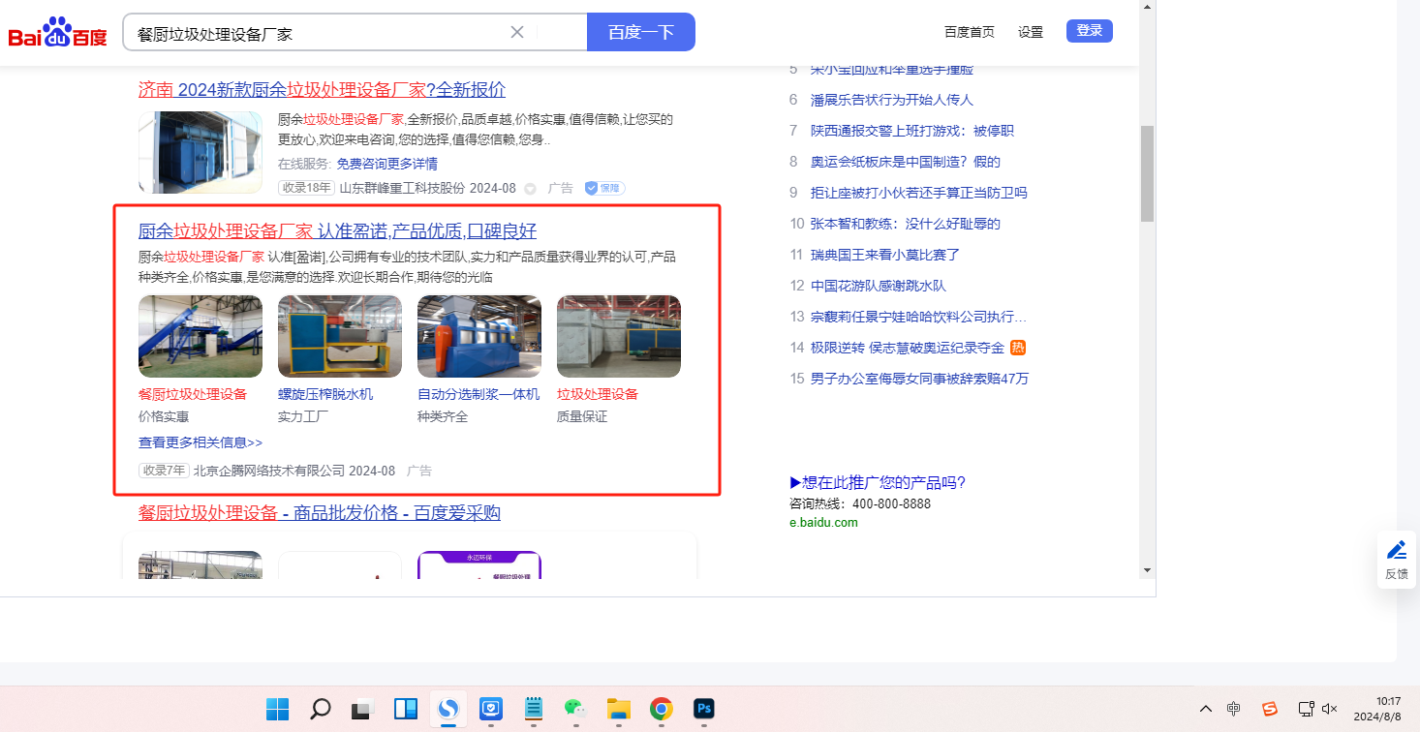The width and height of the screenshot is (1420, 732).
Task: Expand 查看更多相关信息>> link
Action: tap(201, 442)
